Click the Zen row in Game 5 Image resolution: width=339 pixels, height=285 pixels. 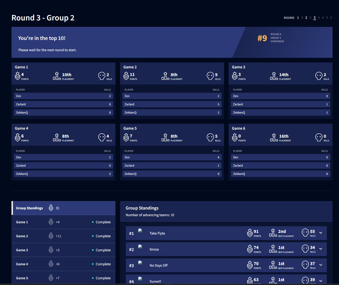[x=172, y=157]
